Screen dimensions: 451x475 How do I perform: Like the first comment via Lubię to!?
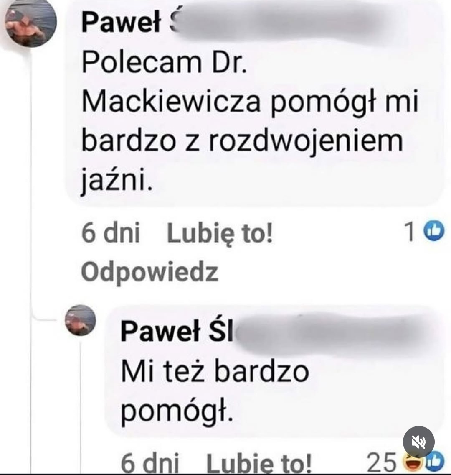220,233
